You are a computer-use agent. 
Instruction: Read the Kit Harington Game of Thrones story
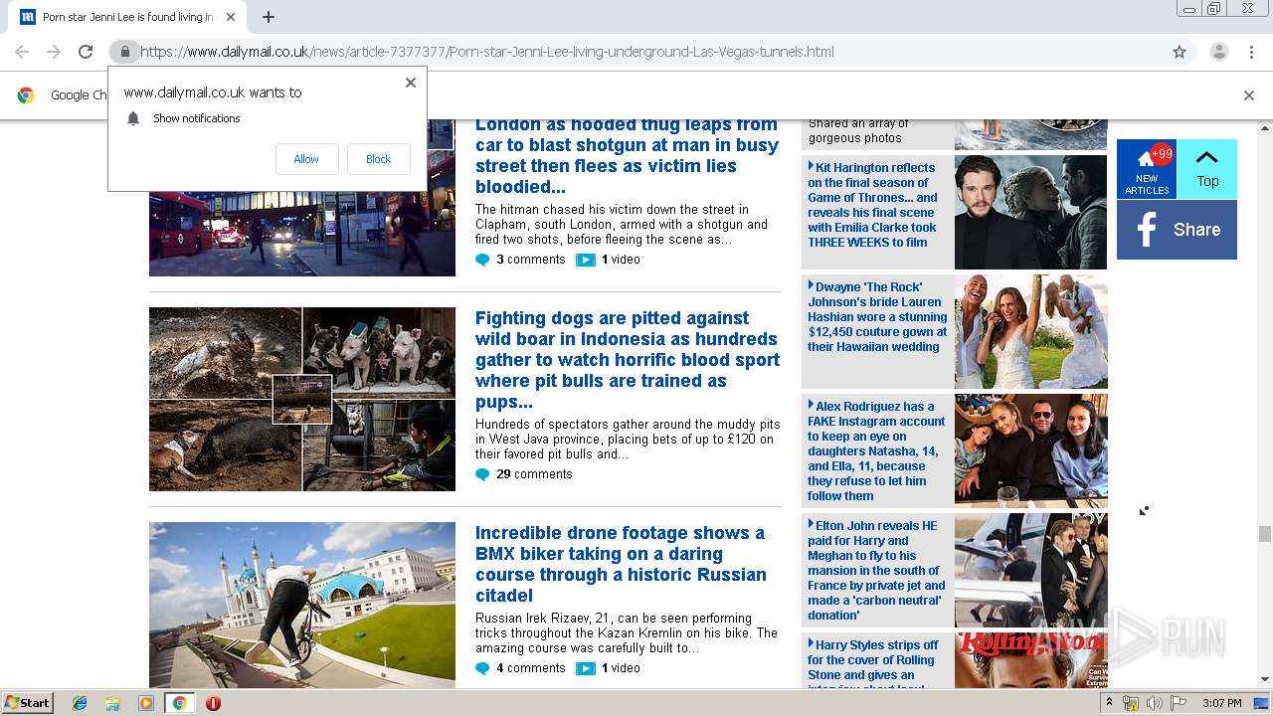[x=874, y=205]
